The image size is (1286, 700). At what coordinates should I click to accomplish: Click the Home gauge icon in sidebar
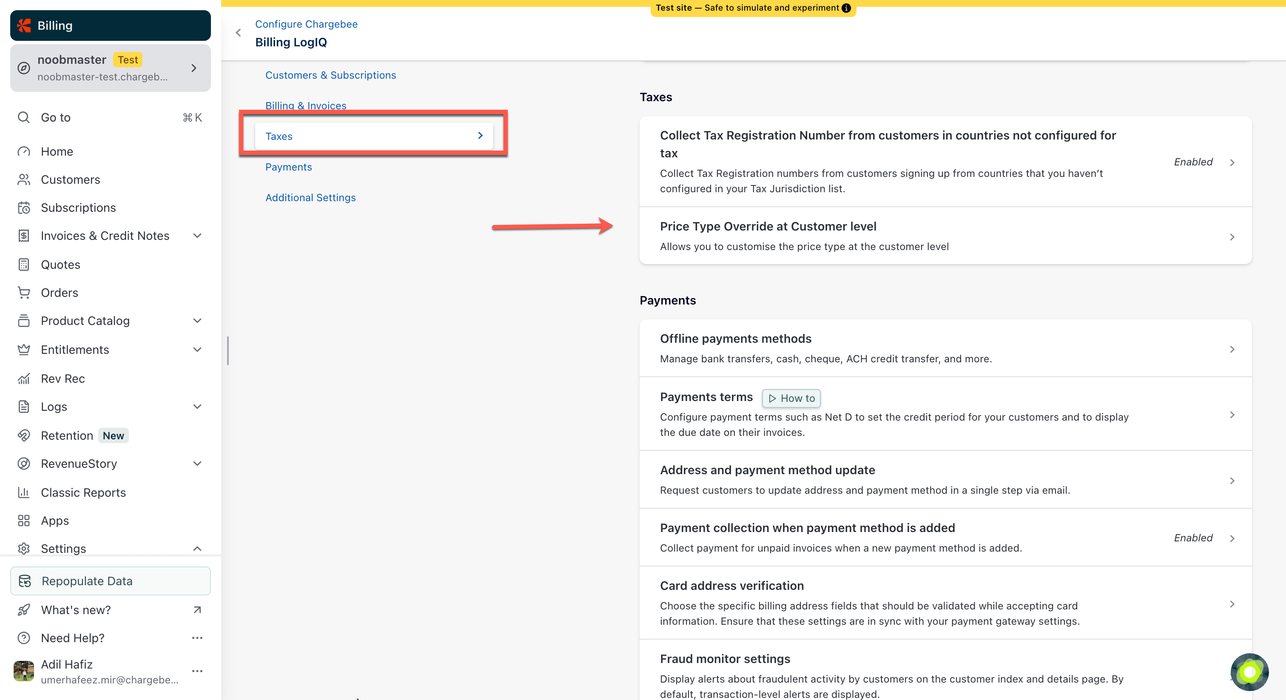(x=23, y=151)
